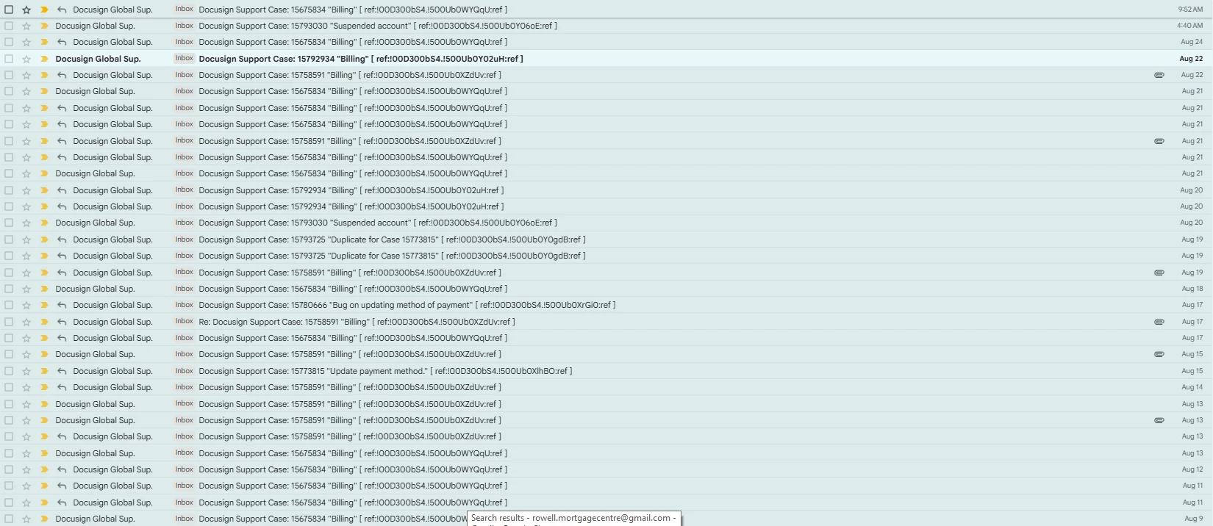
Task: Select checkbox for the Aug 24 email
Action: click(9, 42)
